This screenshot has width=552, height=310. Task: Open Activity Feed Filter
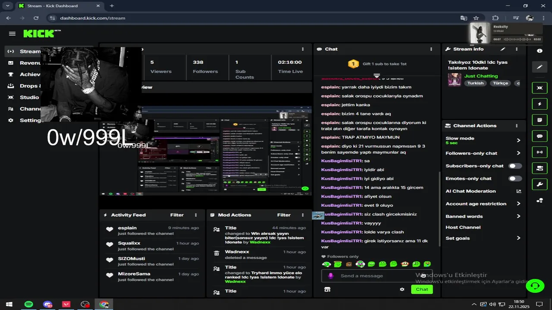point(177,215)
